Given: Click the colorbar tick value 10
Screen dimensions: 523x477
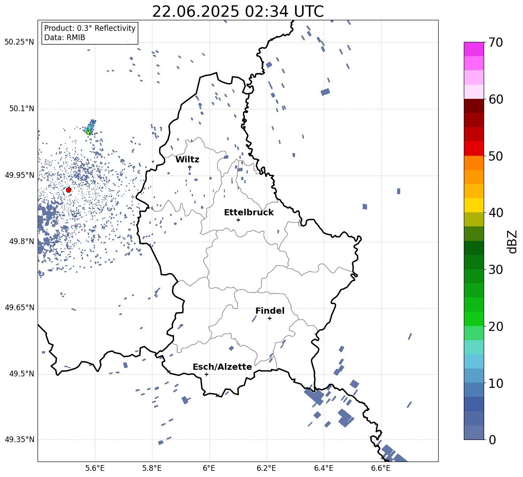Looking at the screenshot, I should pos(496,383).
